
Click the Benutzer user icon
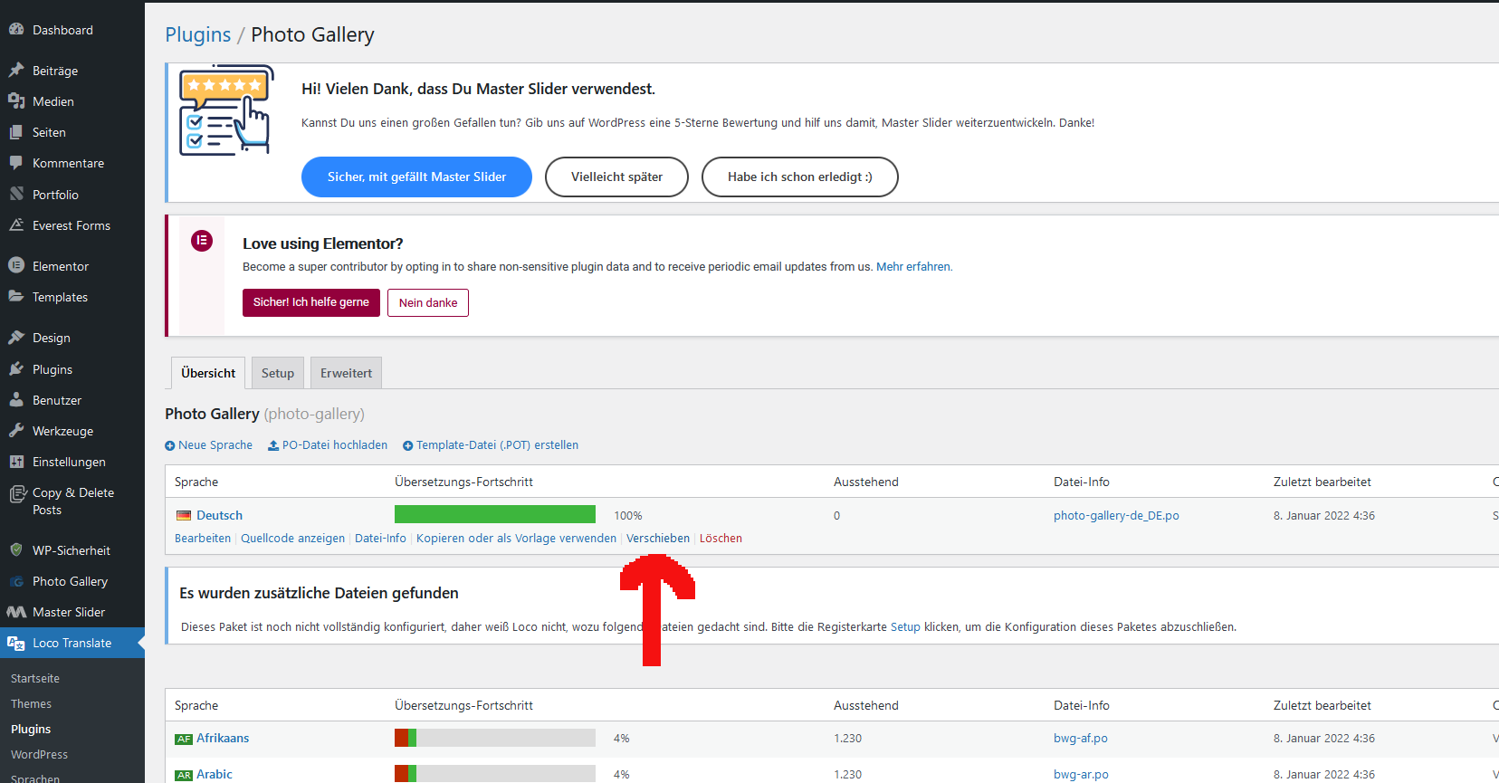[x=16, y=400]
